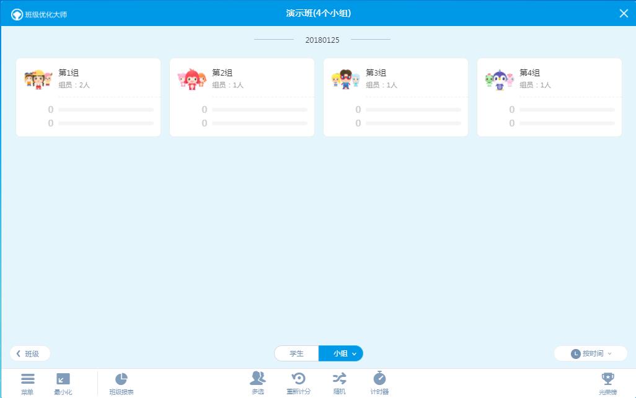Click the 第2组 group avatar thumbnail
The image size is (636, 398).
click(193, 79)
